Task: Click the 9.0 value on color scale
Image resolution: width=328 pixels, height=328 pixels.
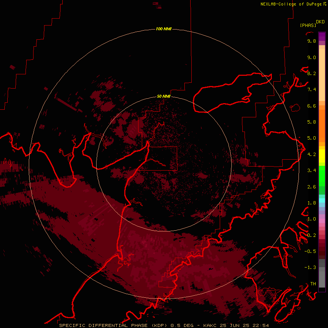Action: [312, 57]
